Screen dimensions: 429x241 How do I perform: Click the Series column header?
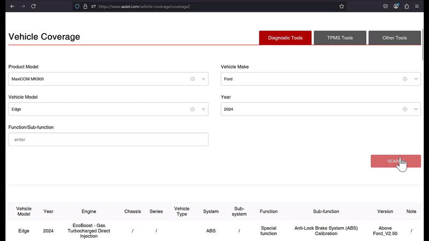156,212
